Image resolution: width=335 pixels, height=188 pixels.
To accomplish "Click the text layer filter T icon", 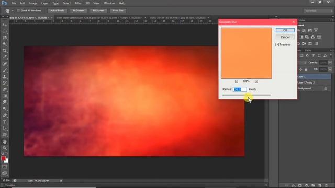I will (313, 56).
